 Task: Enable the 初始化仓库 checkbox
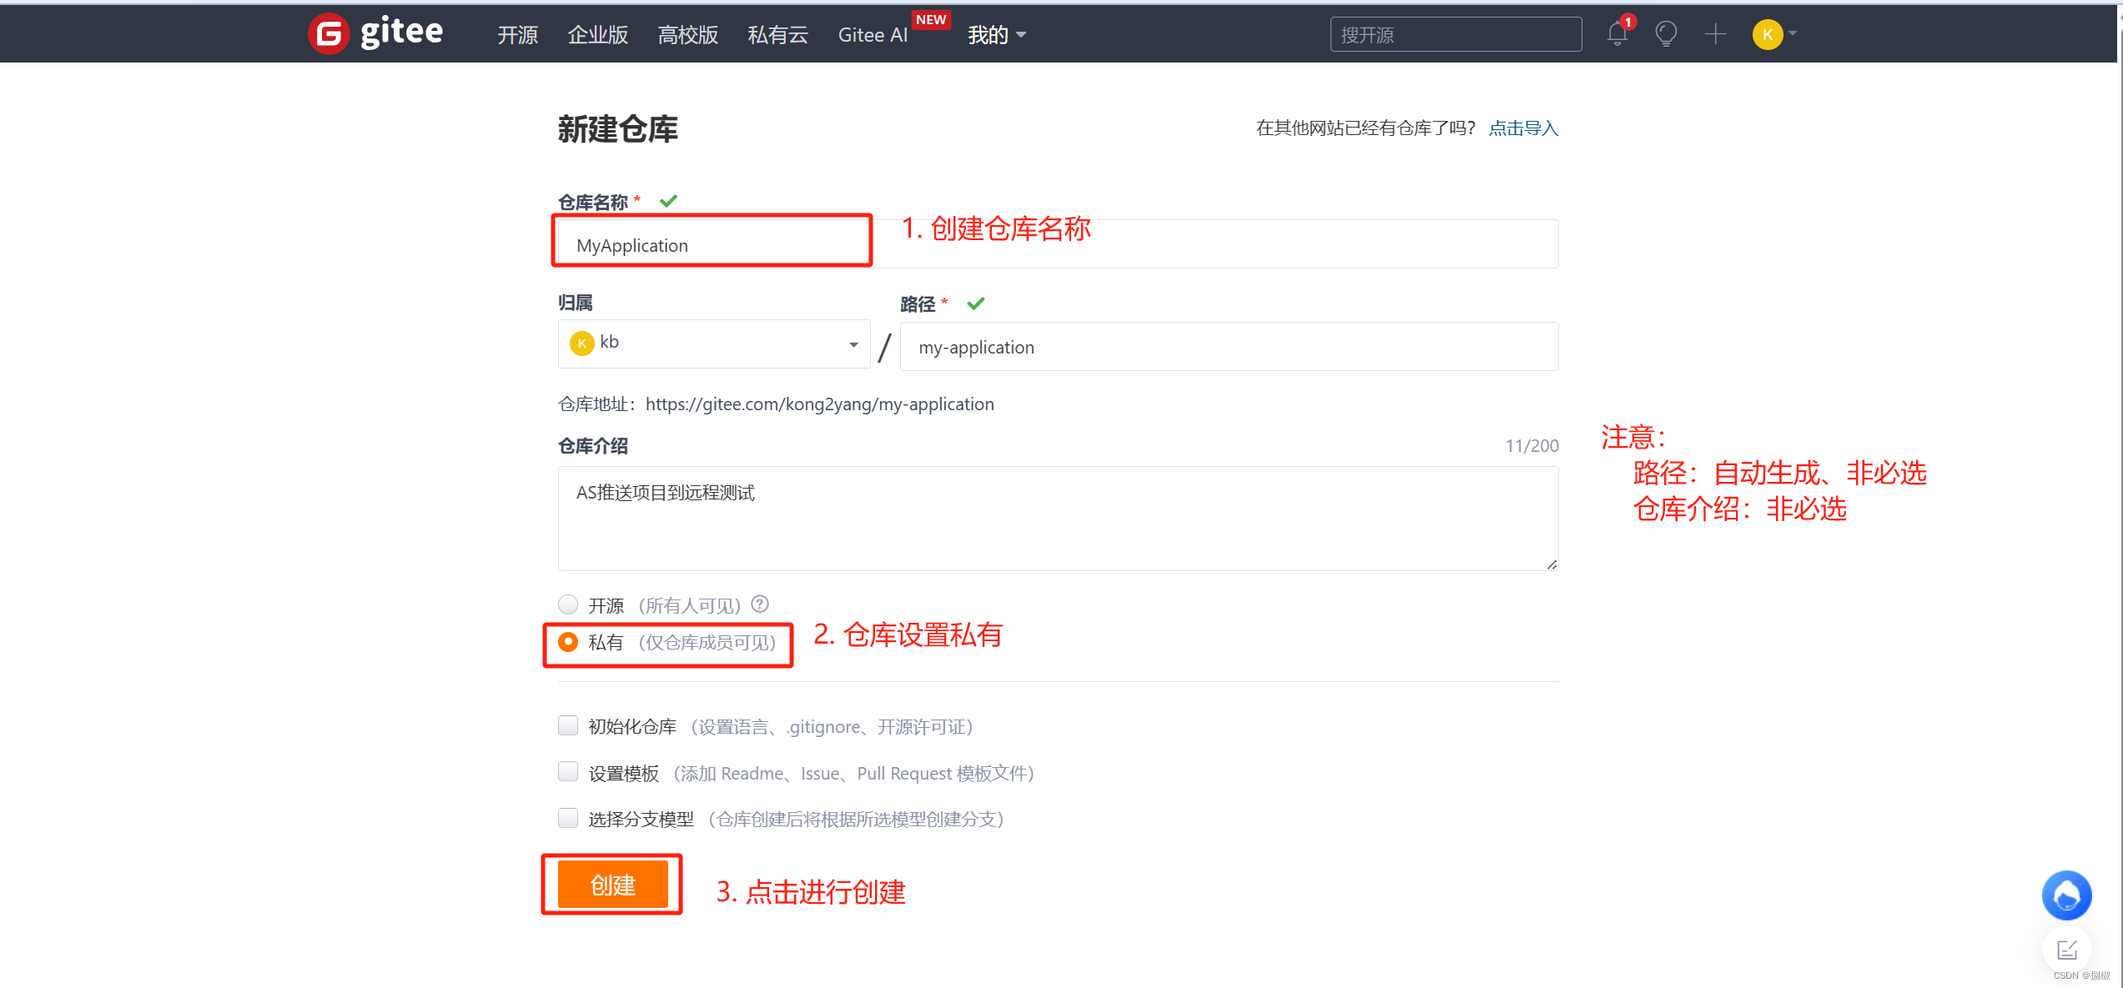click(568, 725)
